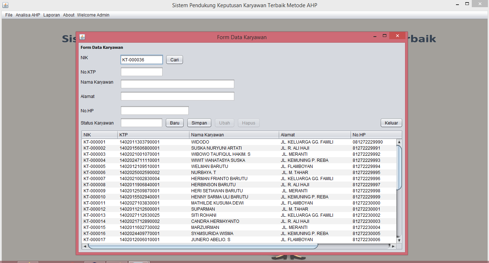The width and height of the screenshot is (489, 263).
Task: Click the No.KTP input field
Action: pos(141,71)
